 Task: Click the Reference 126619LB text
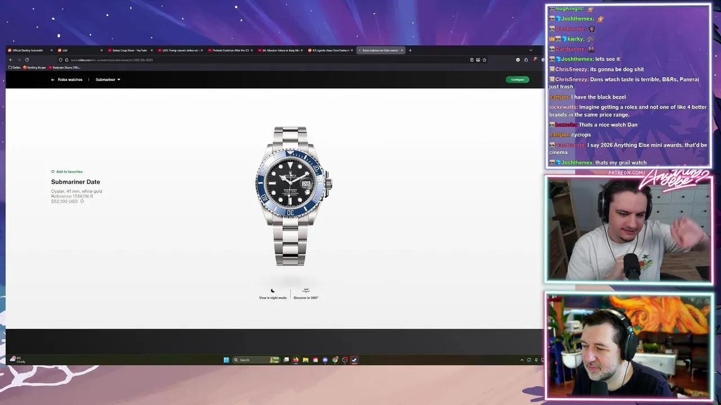72,196
